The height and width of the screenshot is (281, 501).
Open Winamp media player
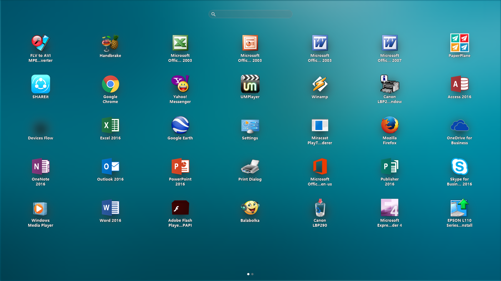320,85
